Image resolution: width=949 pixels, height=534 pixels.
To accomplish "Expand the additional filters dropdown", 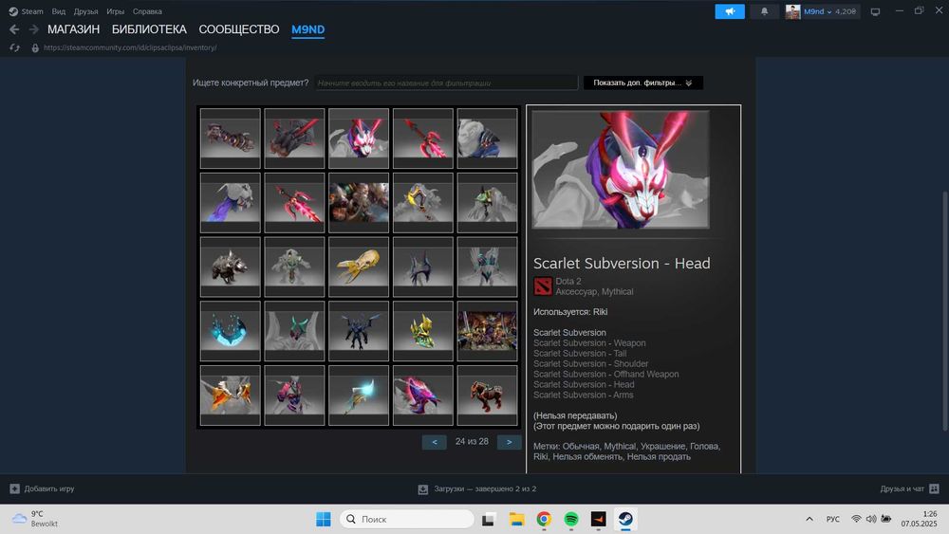I will [642, 83].
